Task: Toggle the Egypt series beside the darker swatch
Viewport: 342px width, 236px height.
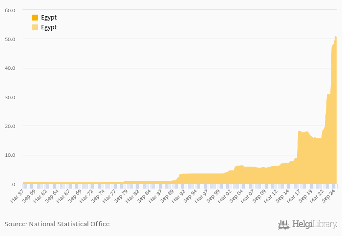Action: click(x=49, y=18)
